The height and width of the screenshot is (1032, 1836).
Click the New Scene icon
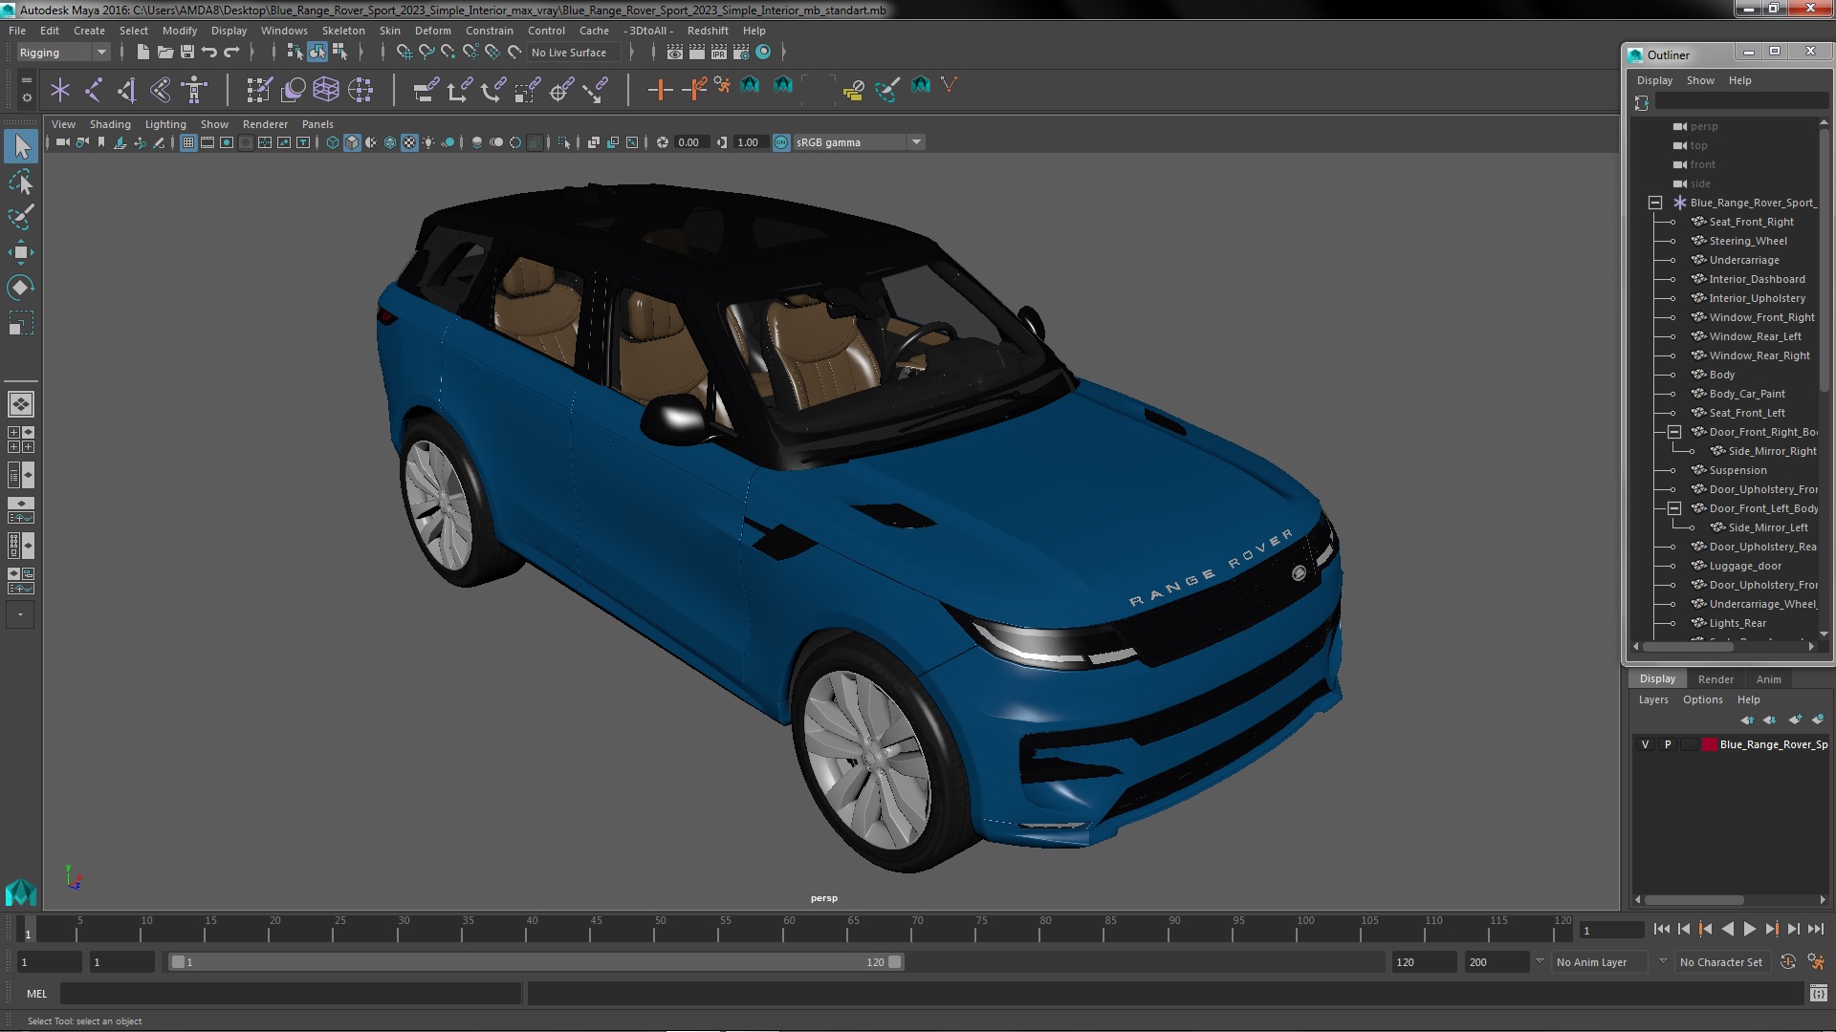coord(142,52)
